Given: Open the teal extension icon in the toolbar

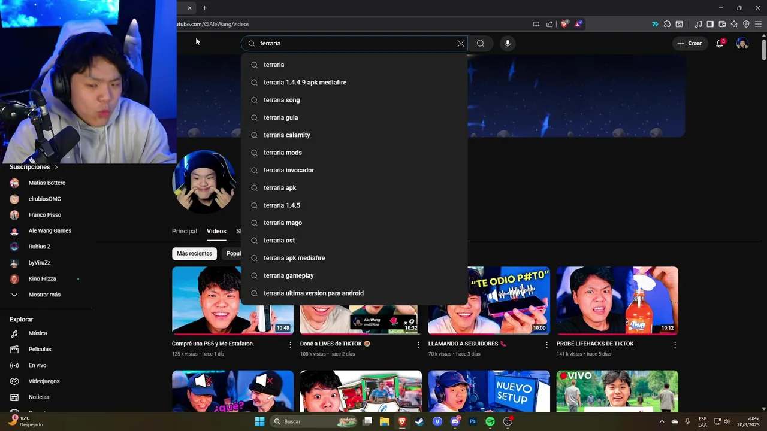Looking at the screenshot, I should [655, 24].
